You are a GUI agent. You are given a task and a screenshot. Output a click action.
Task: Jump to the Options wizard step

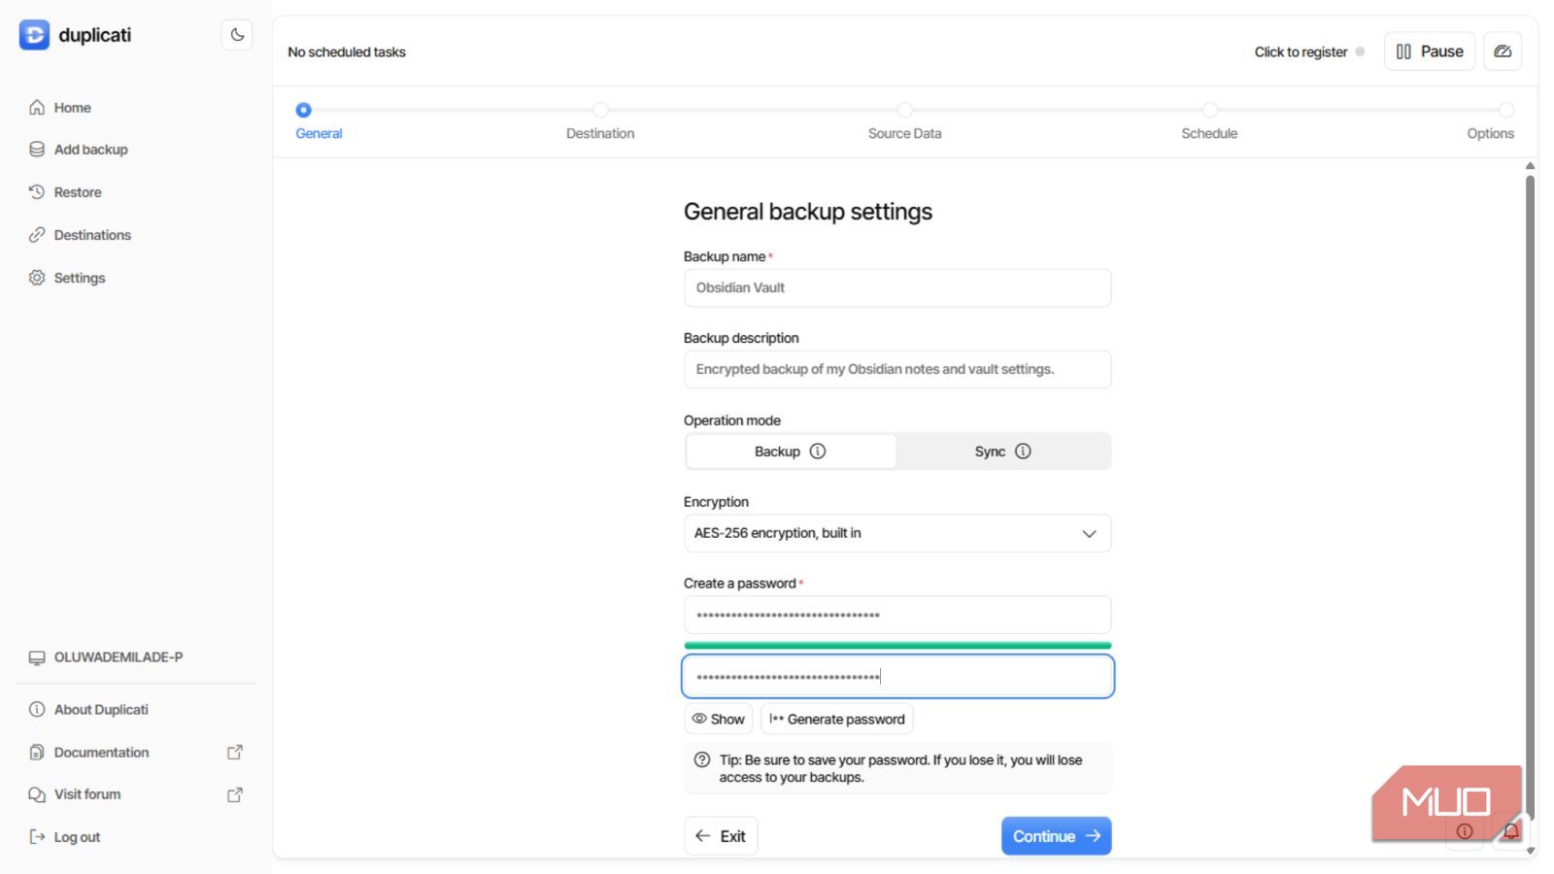1491,122
